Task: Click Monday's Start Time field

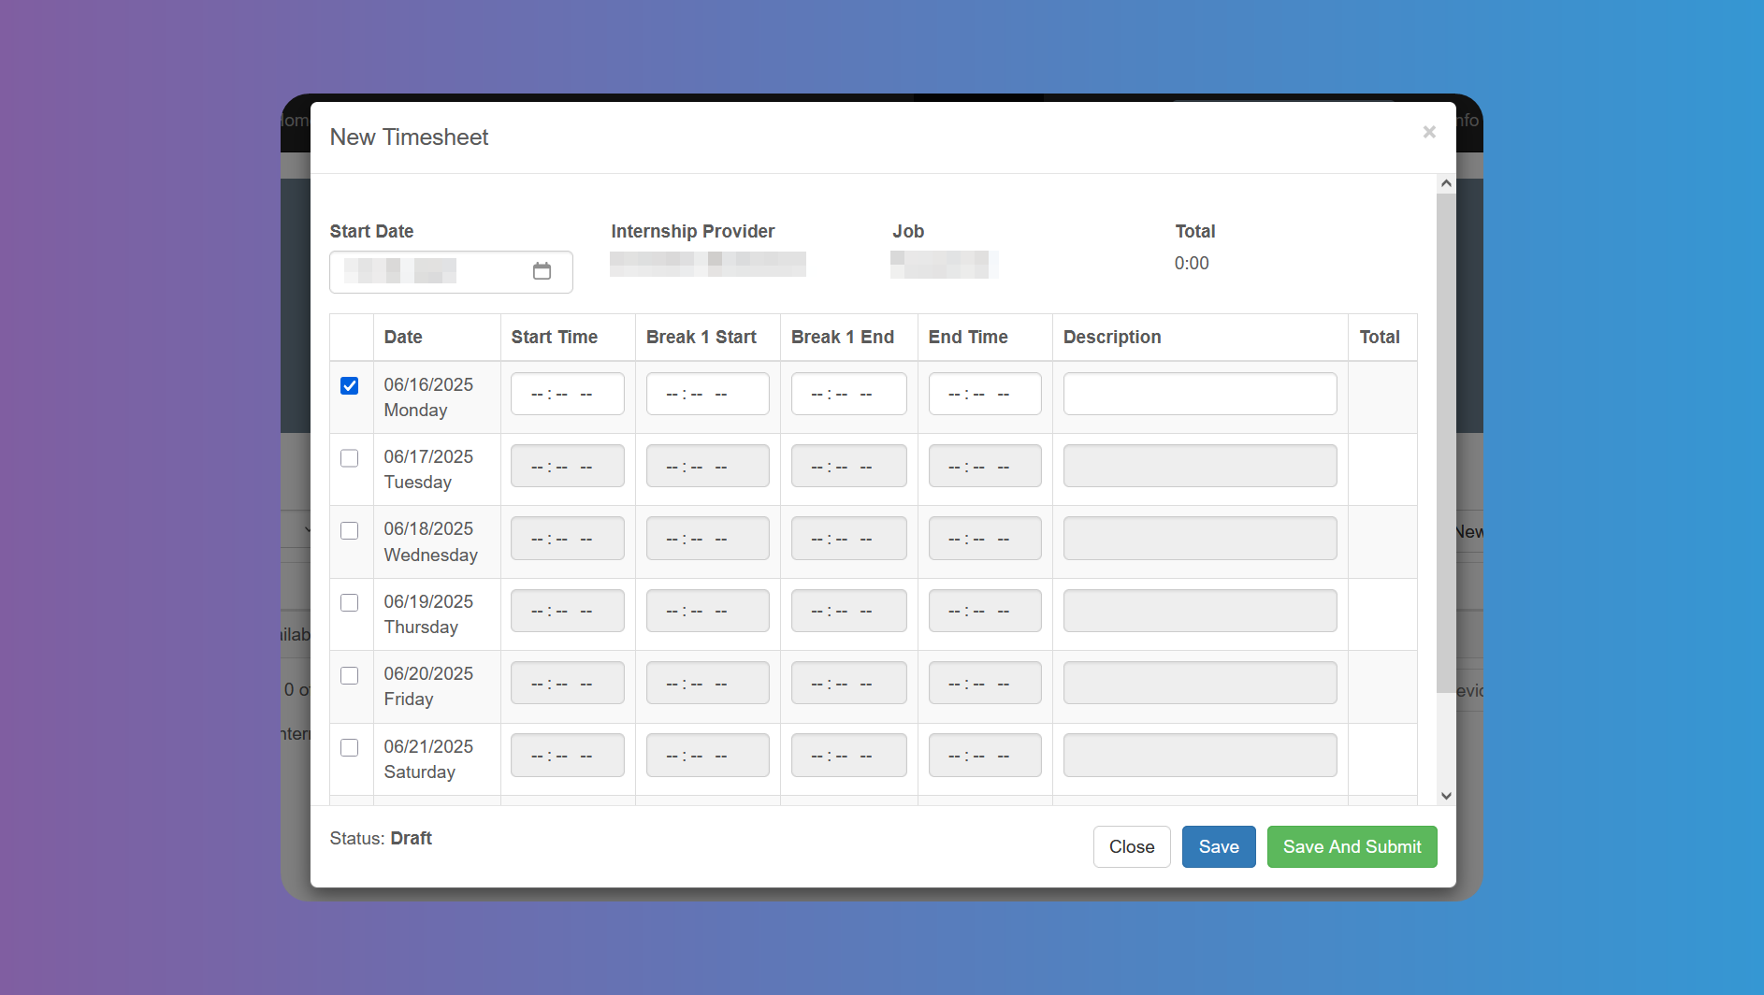Action: (567, 394)
